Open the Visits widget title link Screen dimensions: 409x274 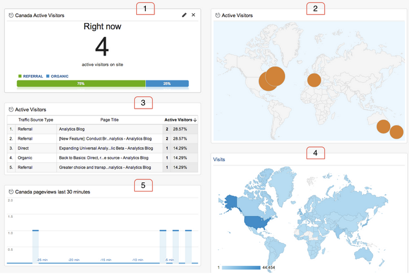pyautogui.click(x=219, y=159)
